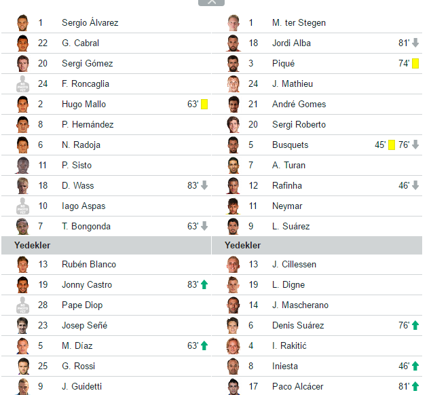Select L. Suárez player name
The image size is (431, 395).
pos(291,227)
